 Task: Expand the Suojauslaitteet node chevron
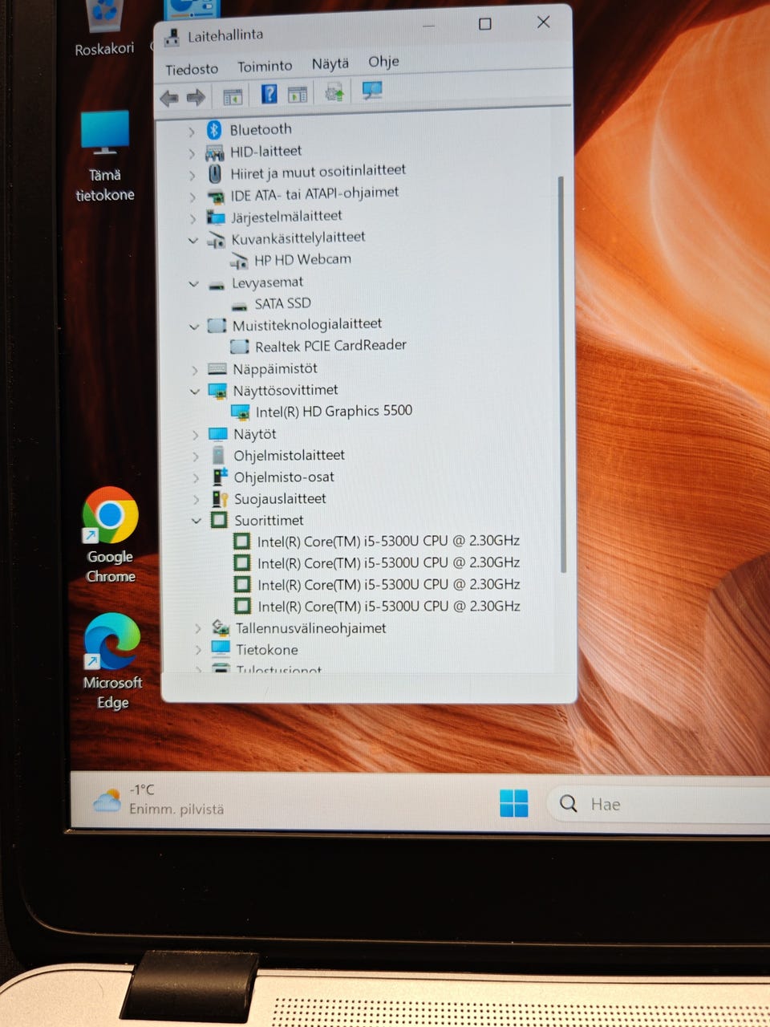pyautogui.click(x=197, y=500)
